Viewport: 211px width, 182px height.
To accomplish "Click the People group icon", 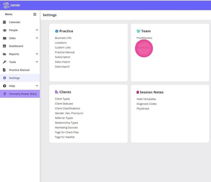I will [5, 30].
